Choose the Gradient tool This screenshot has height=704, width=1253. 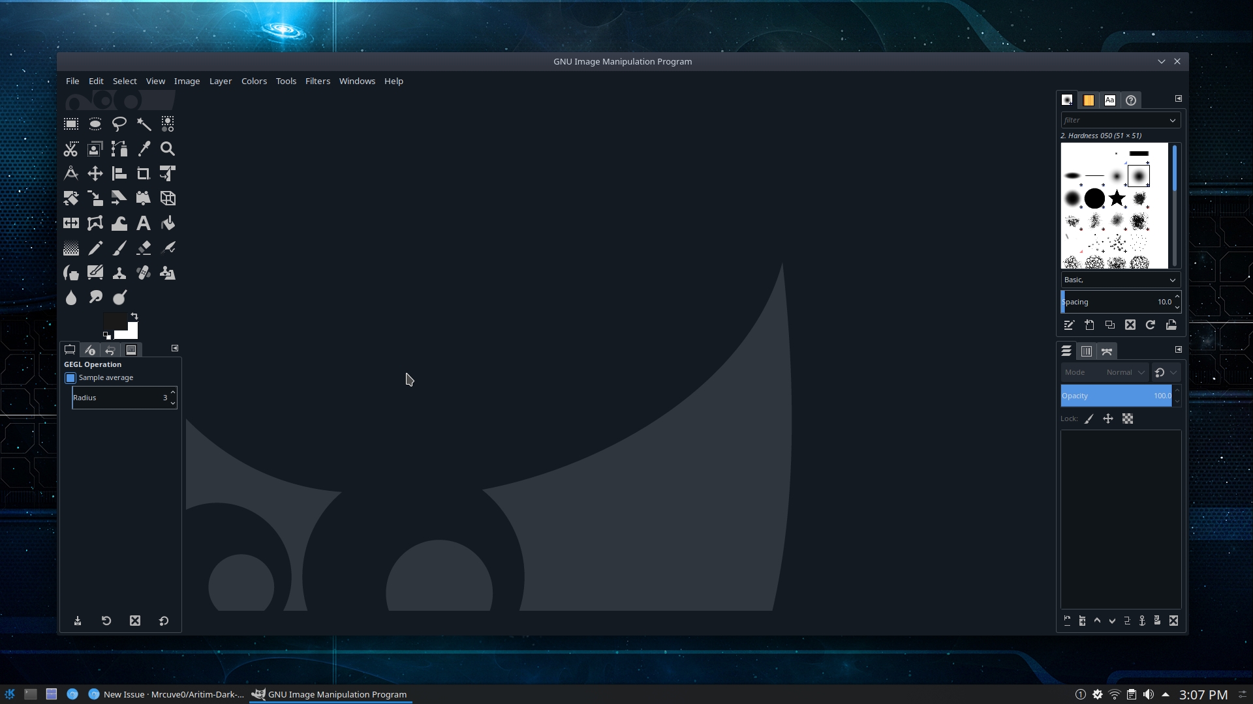(x=71, y=248)
